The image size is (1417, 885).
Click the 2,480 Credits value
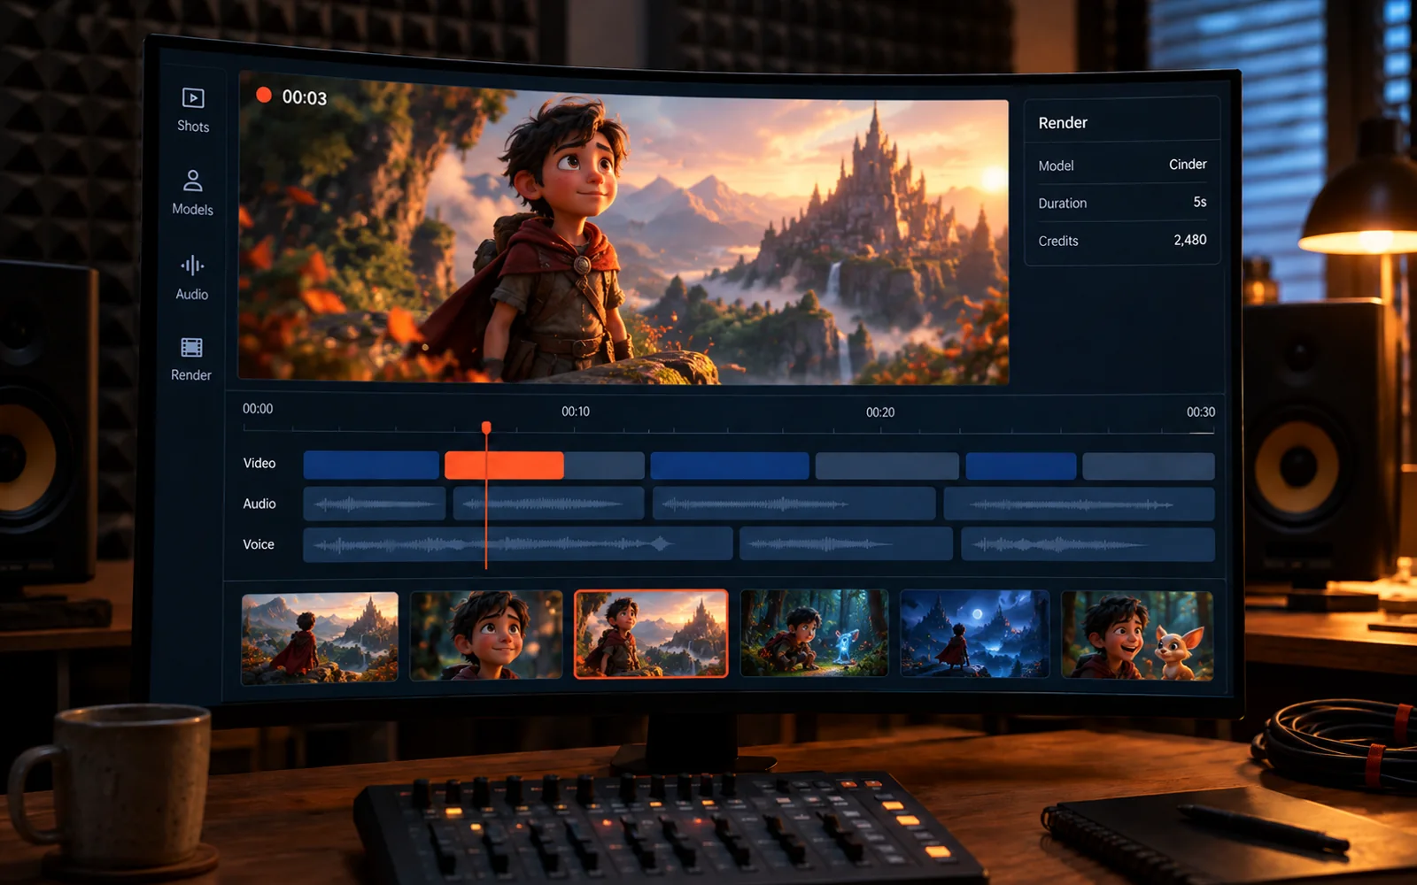[x=1190, y=240]
